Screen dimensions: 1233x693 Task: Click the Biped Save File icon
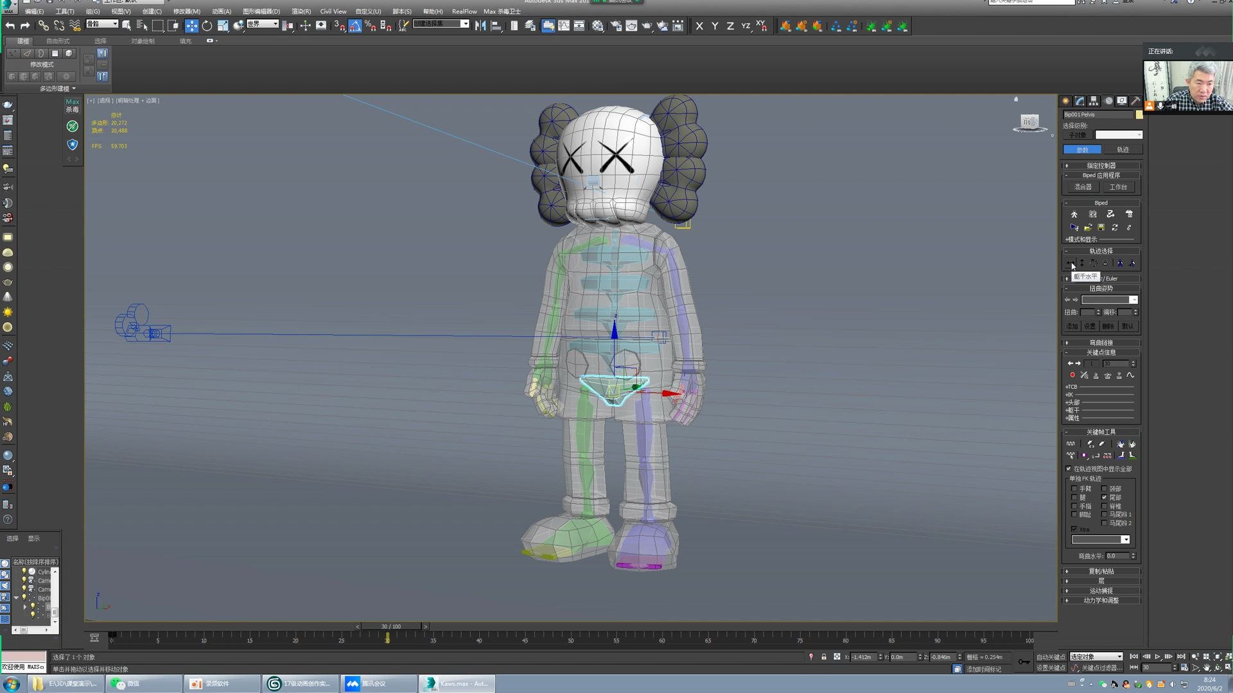coord(1101,228)
